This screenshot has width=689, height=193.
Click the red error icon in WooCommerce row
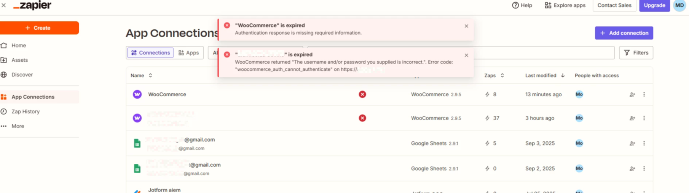362,94
